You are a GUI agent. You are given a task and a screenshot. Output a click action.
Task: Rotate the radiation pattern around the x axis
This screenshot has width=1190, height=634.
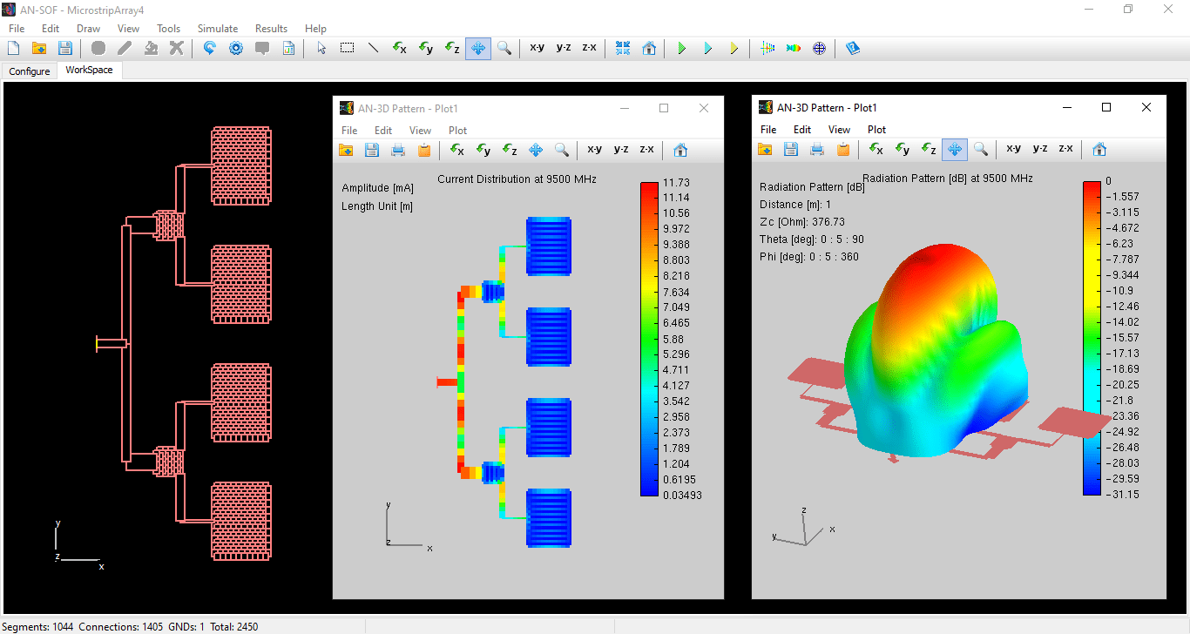[875, 149]
